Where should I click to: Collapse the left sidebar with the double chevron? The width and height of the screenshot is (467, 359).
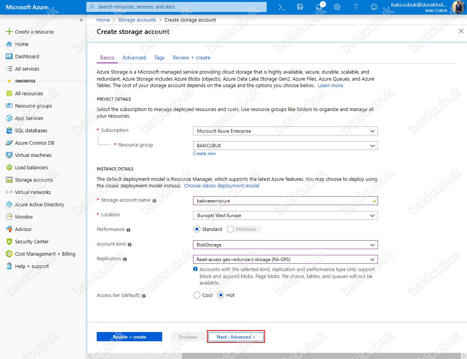(81, 20)
